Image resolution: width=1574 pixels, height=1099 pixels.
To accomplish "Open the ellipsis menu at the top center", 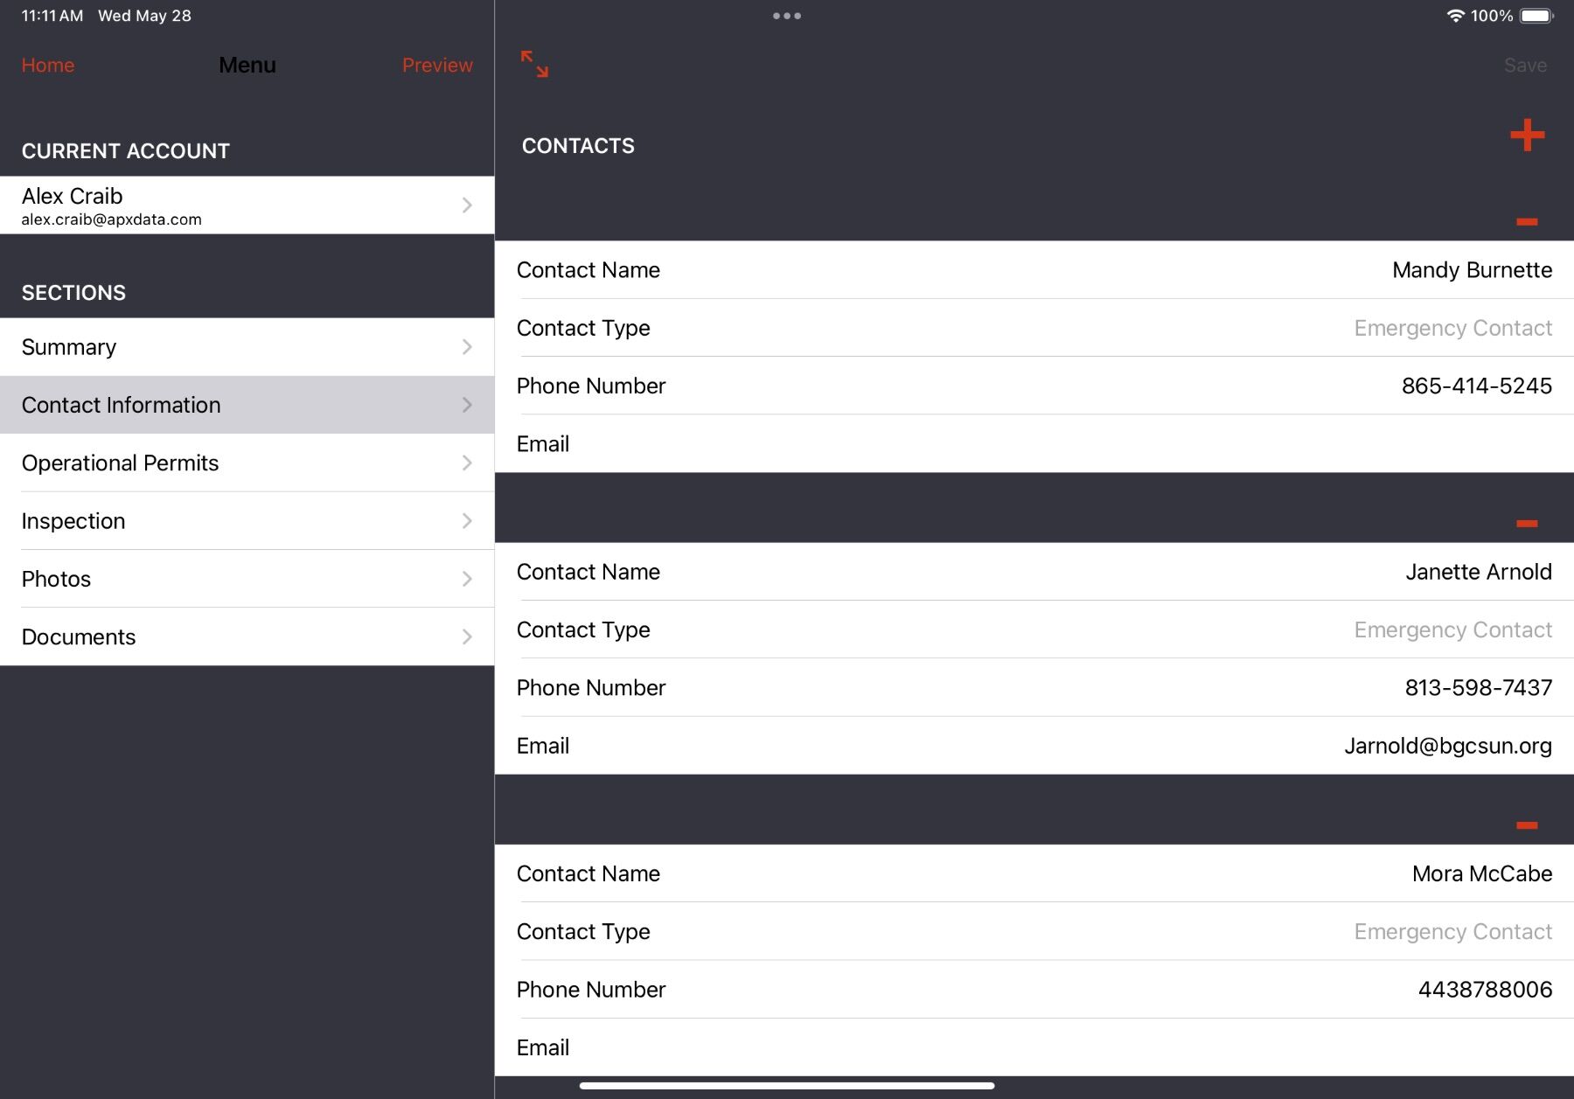I will coord(786,15).
